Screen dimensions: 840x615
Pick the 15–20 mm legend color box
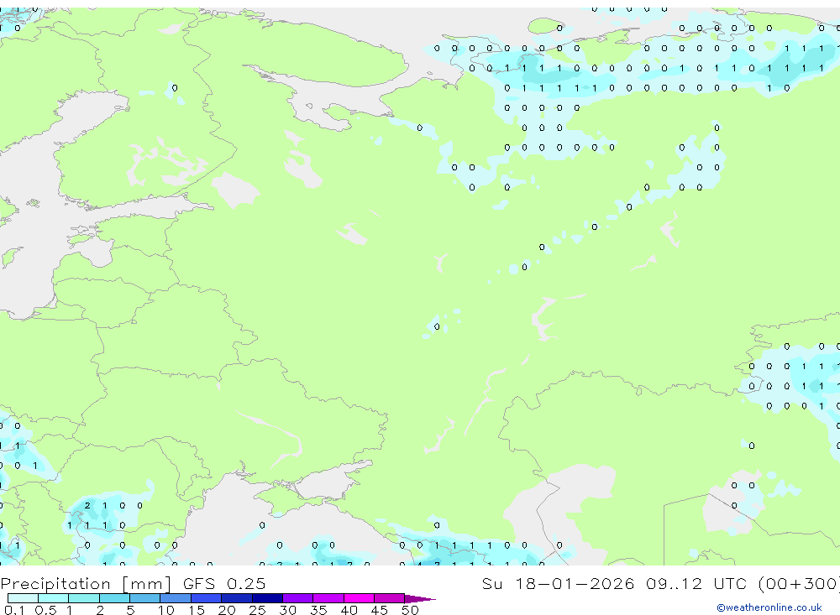coord(207,598)
